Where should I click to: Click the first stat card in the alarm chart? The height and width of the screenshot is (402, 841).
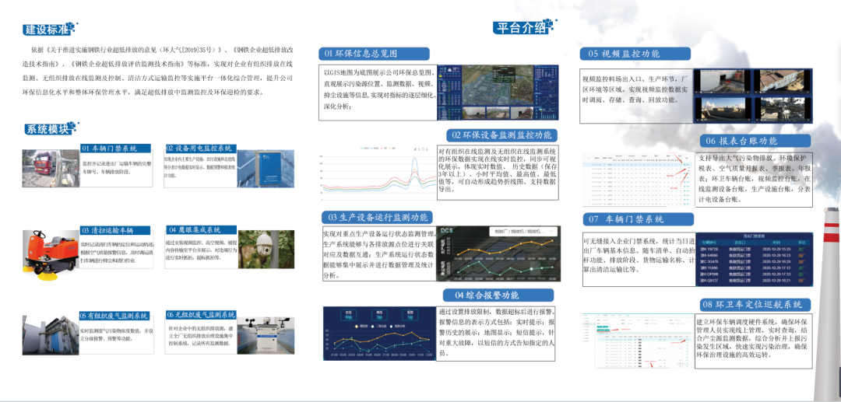click(348, 314)
